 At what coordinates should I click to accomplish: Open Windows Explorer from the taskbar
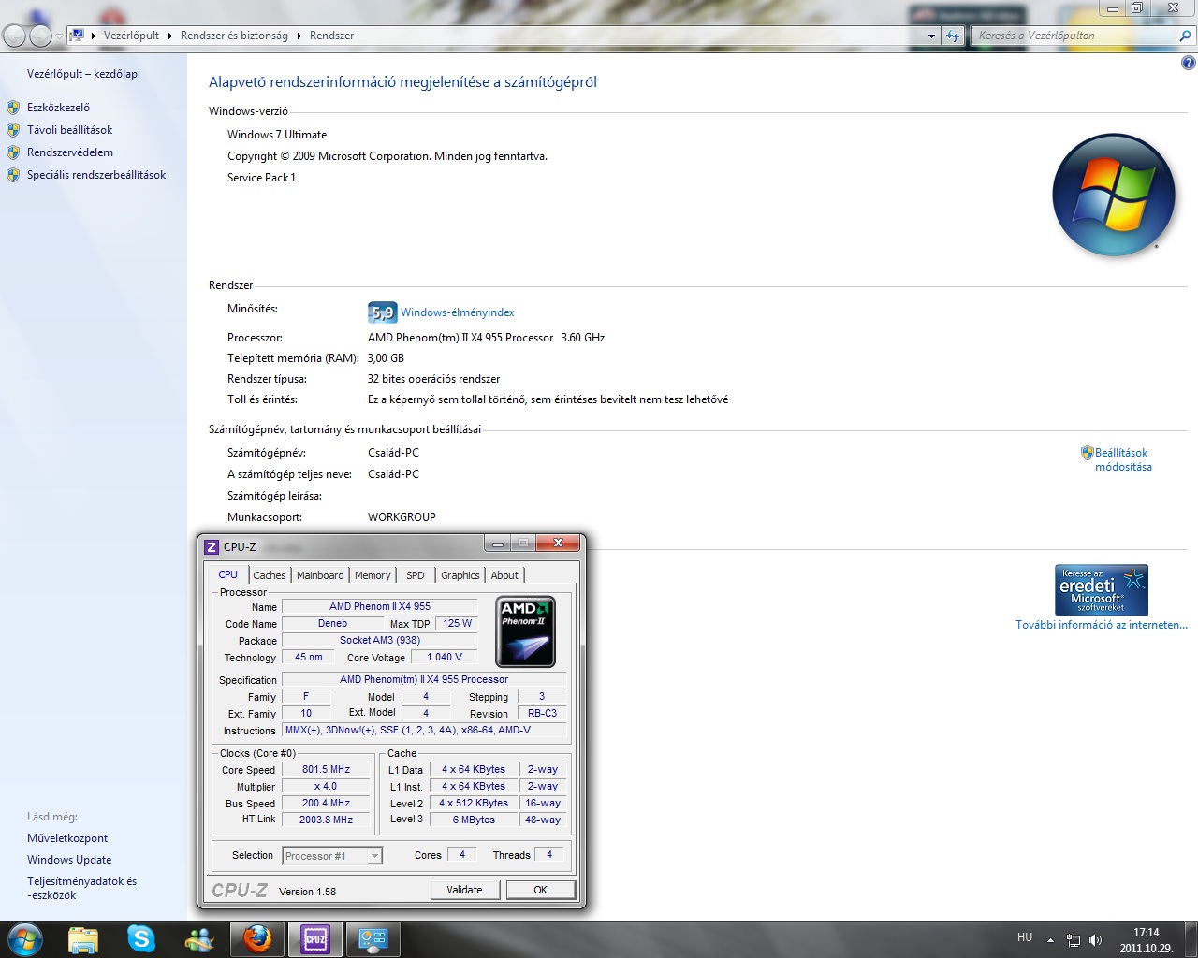tap(83, 939)
